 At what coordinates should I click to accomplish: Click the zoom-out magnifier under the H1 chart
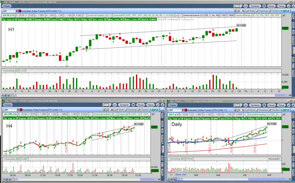(9, 95)
